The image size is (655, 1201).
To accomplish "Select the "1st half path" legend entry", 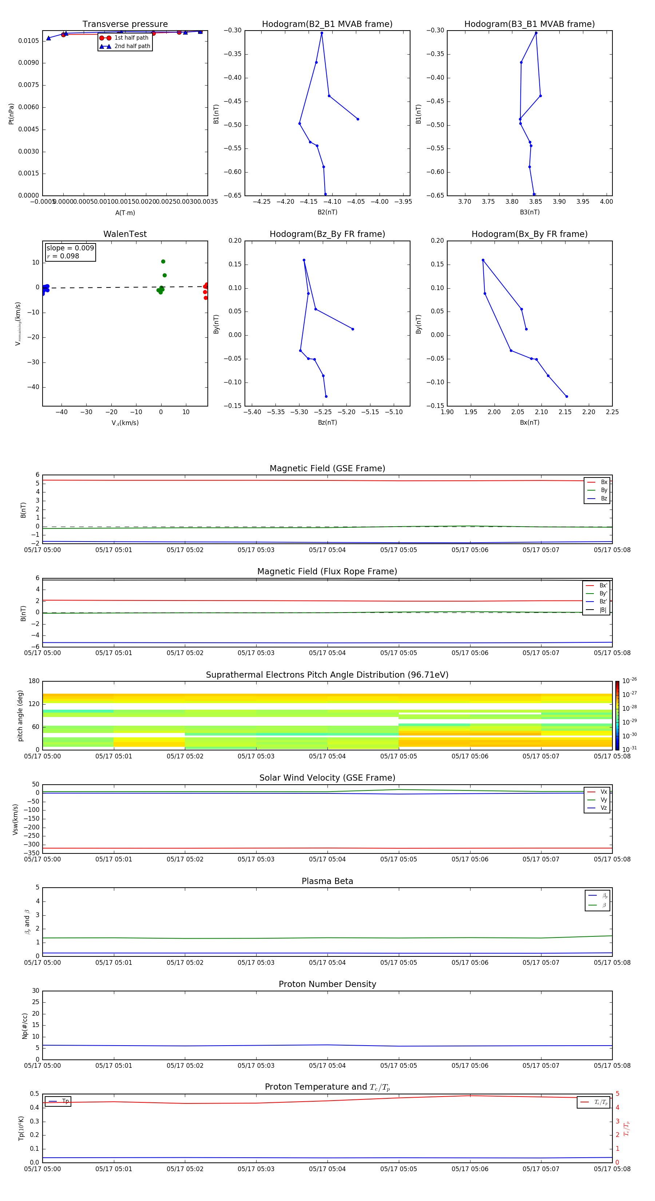I will (x=124, y=38).
